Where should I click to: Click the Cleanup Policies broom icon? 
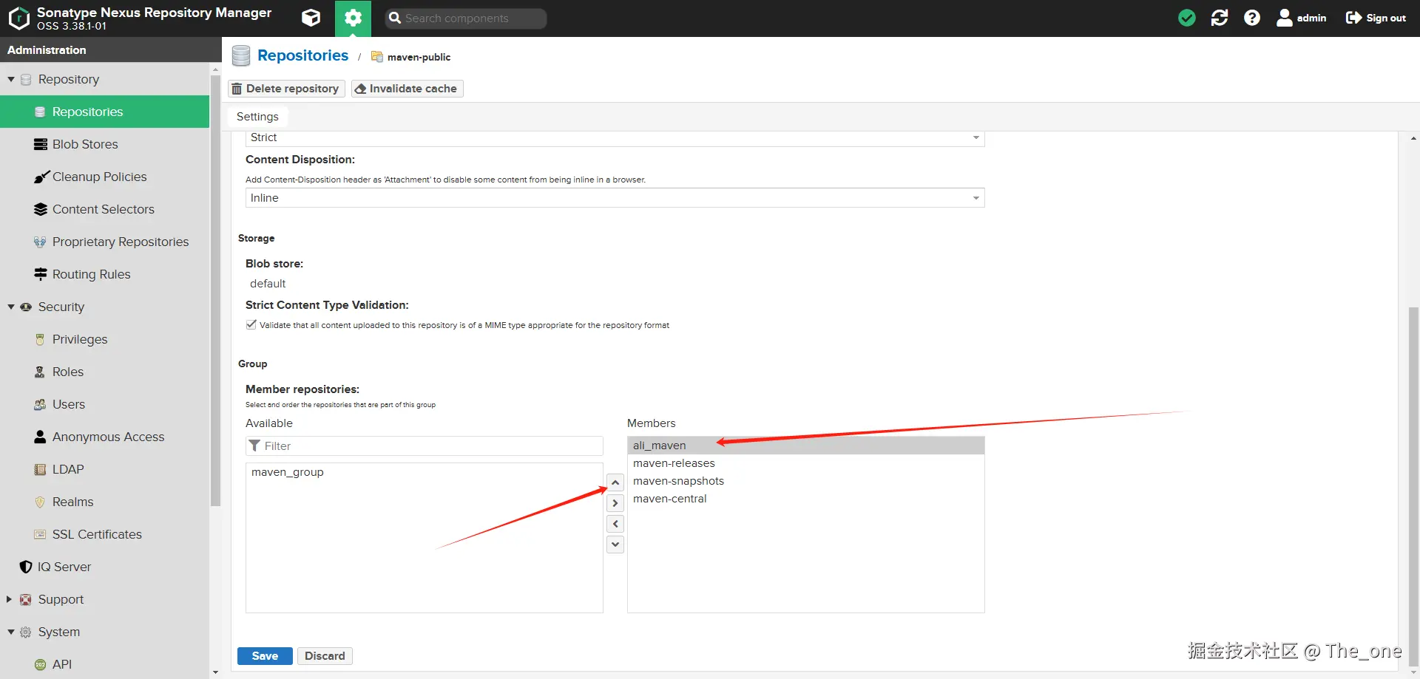click(x=41, y=177)
